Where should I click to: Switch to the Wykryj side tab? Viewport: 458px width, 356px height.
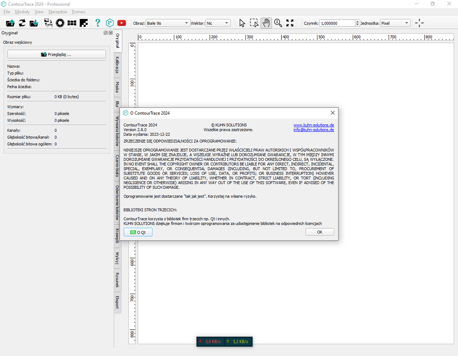[117, 258]
